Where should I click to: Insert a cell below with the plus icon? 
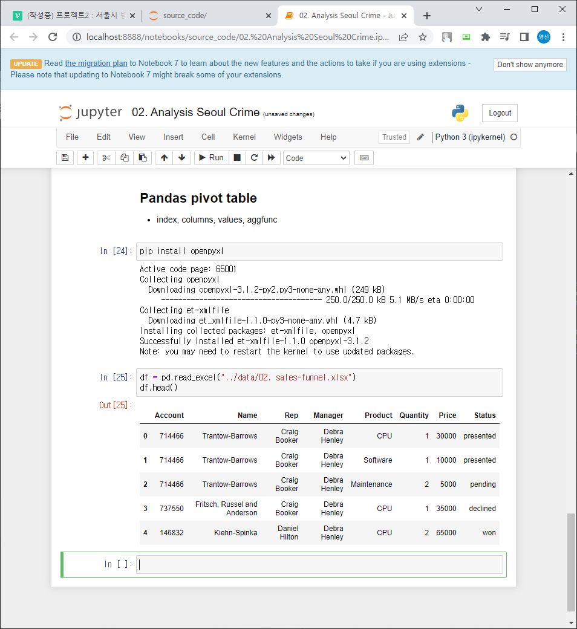[x=85, y=158]
